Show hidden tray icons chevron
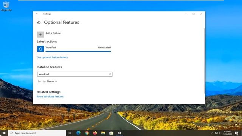This screenshot has width=242, height=136. [x=212, y=133]
